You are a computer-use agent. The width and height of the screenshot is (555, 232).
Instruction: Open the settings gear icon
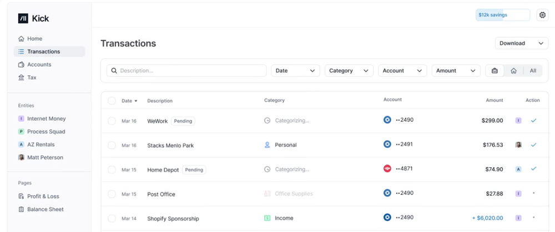[542, 15]
